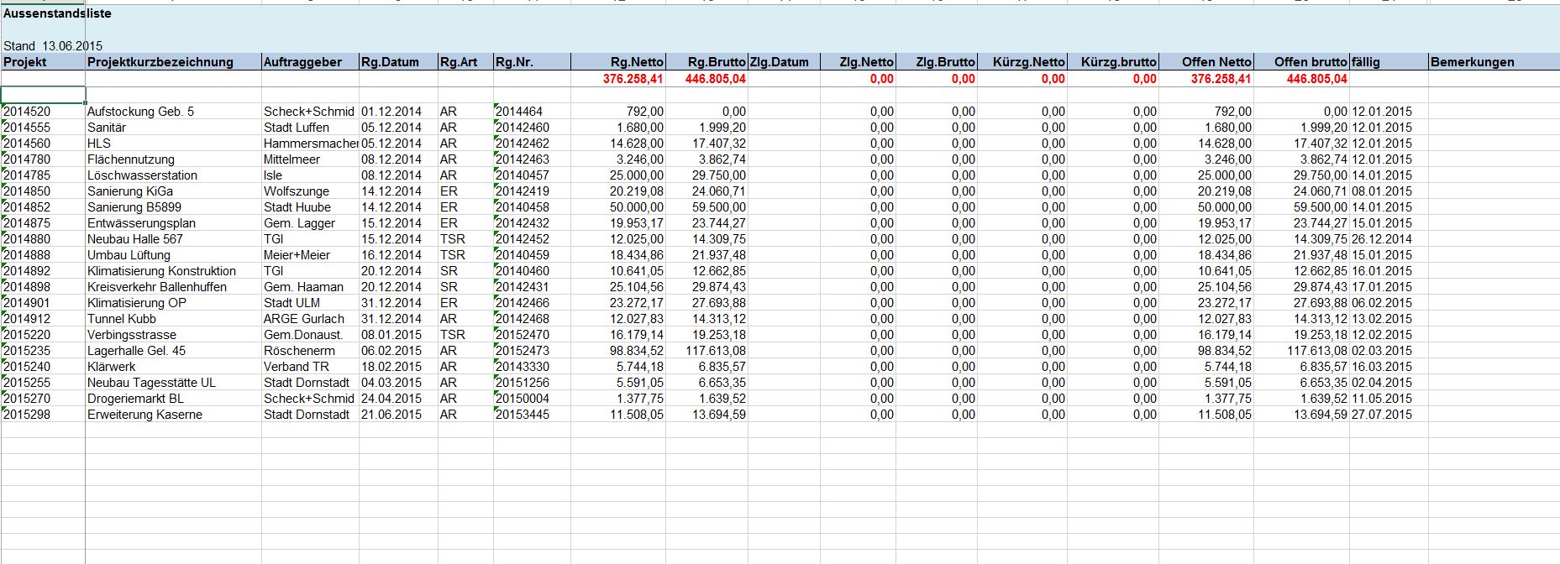This screenshot has width=1560, height=564.
Task: Click the 'Erweiterung Kaserne' cell
Action: click(x=144, y=415)
